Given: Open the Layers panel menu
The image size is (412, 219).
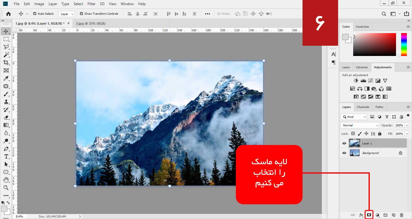Looking at the screenshot, I should point(408,107).
